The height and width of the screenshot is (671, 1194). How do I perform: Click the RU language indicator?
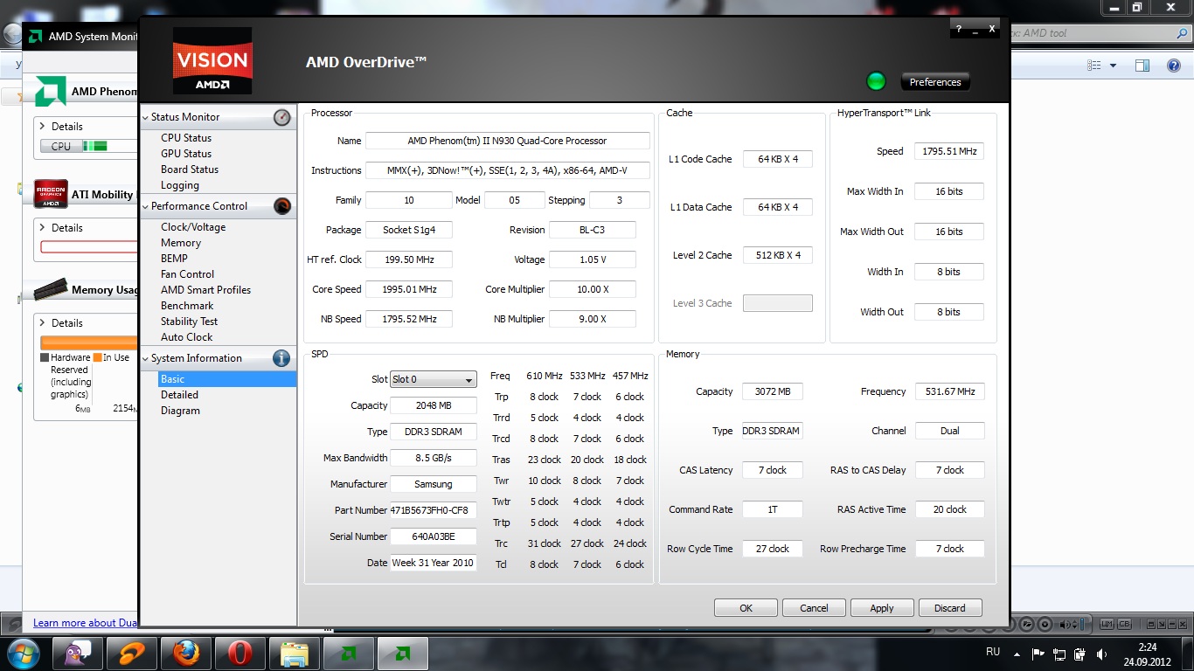tap(993, 653)
